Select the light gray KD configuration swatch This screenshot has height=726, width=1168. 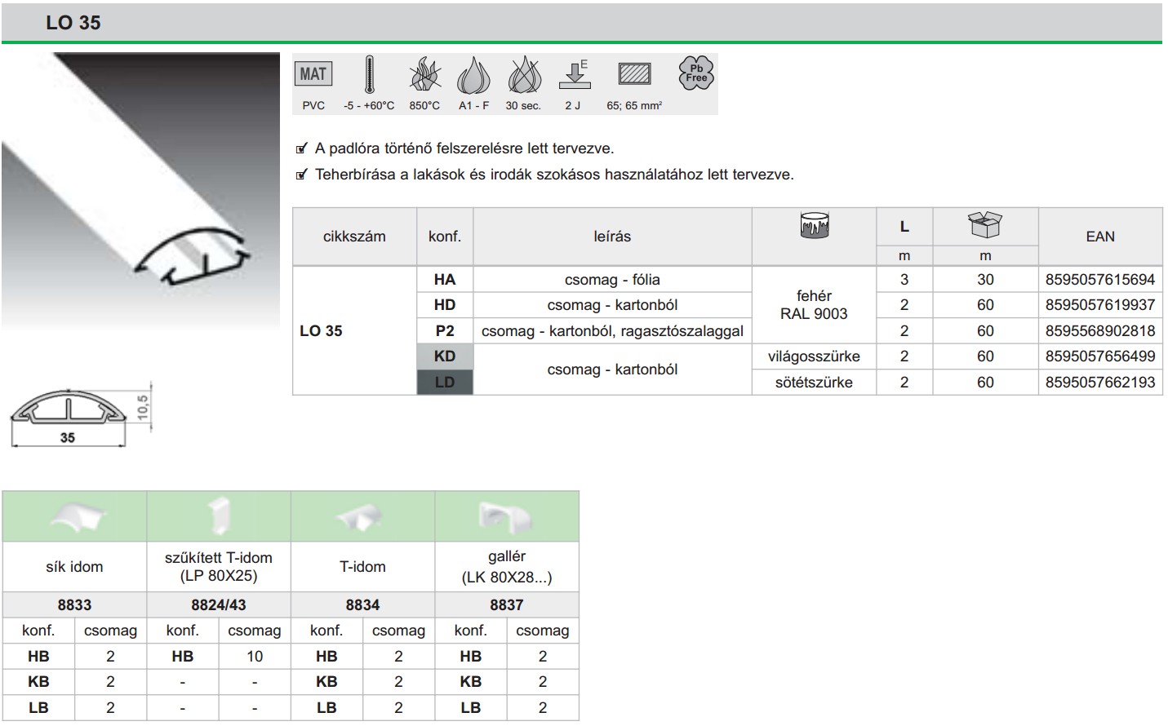point(445,356)
